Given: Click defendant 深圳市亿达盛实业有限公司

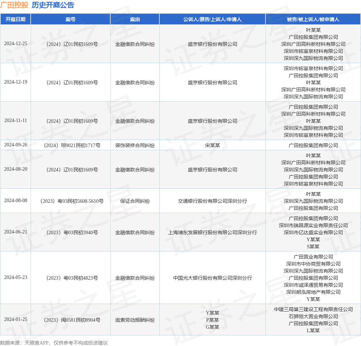Looking at the screenshot, I should click(x=313, y=233).
